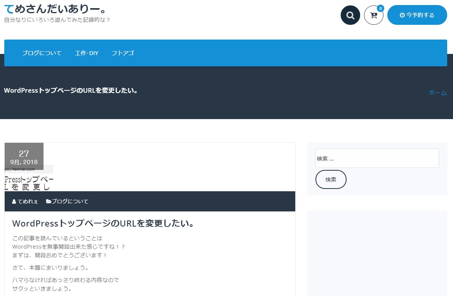Click the line まずは、開設おめでとうございます！

60,255
